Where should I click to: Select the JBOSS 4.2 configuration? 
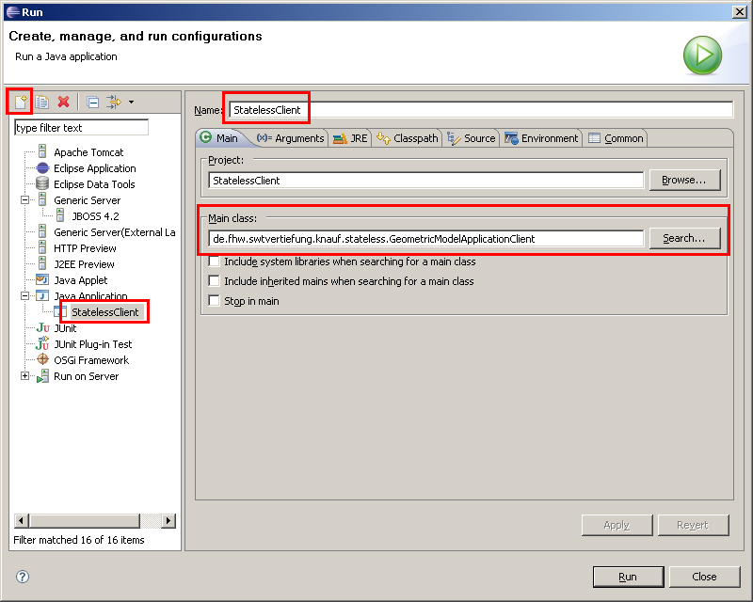[x=96, y=216]
